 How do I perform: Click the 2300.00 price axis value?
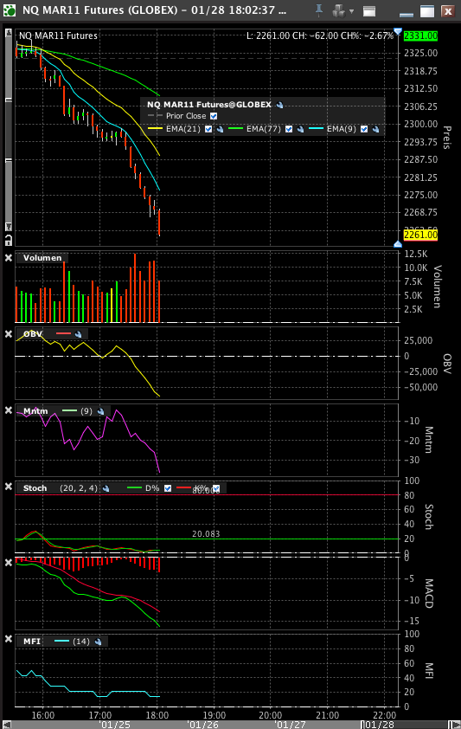click(420, 124)
